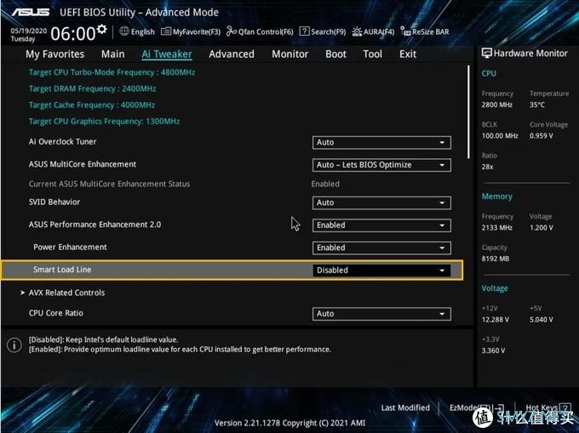Viewport: 579px width, 433px height.
Task: Go to the Boot tab
Action: (x=336, y=54)
